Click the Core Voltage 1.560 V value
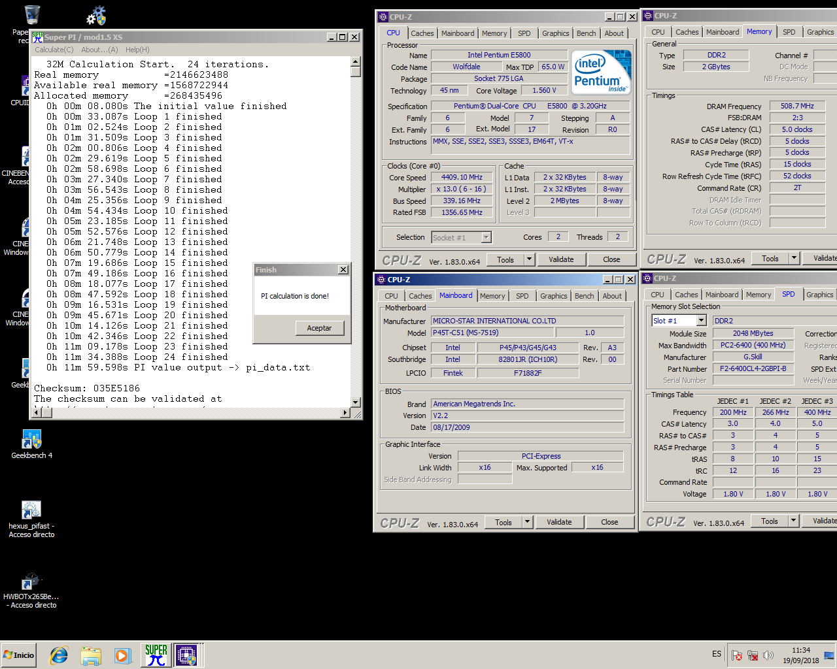 544,90
